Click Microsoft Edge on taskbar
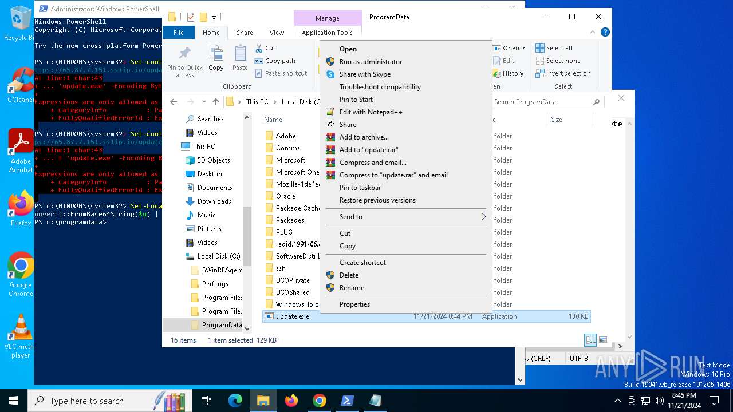This screenshot has height=412, width=733. [x=235, y=401]
